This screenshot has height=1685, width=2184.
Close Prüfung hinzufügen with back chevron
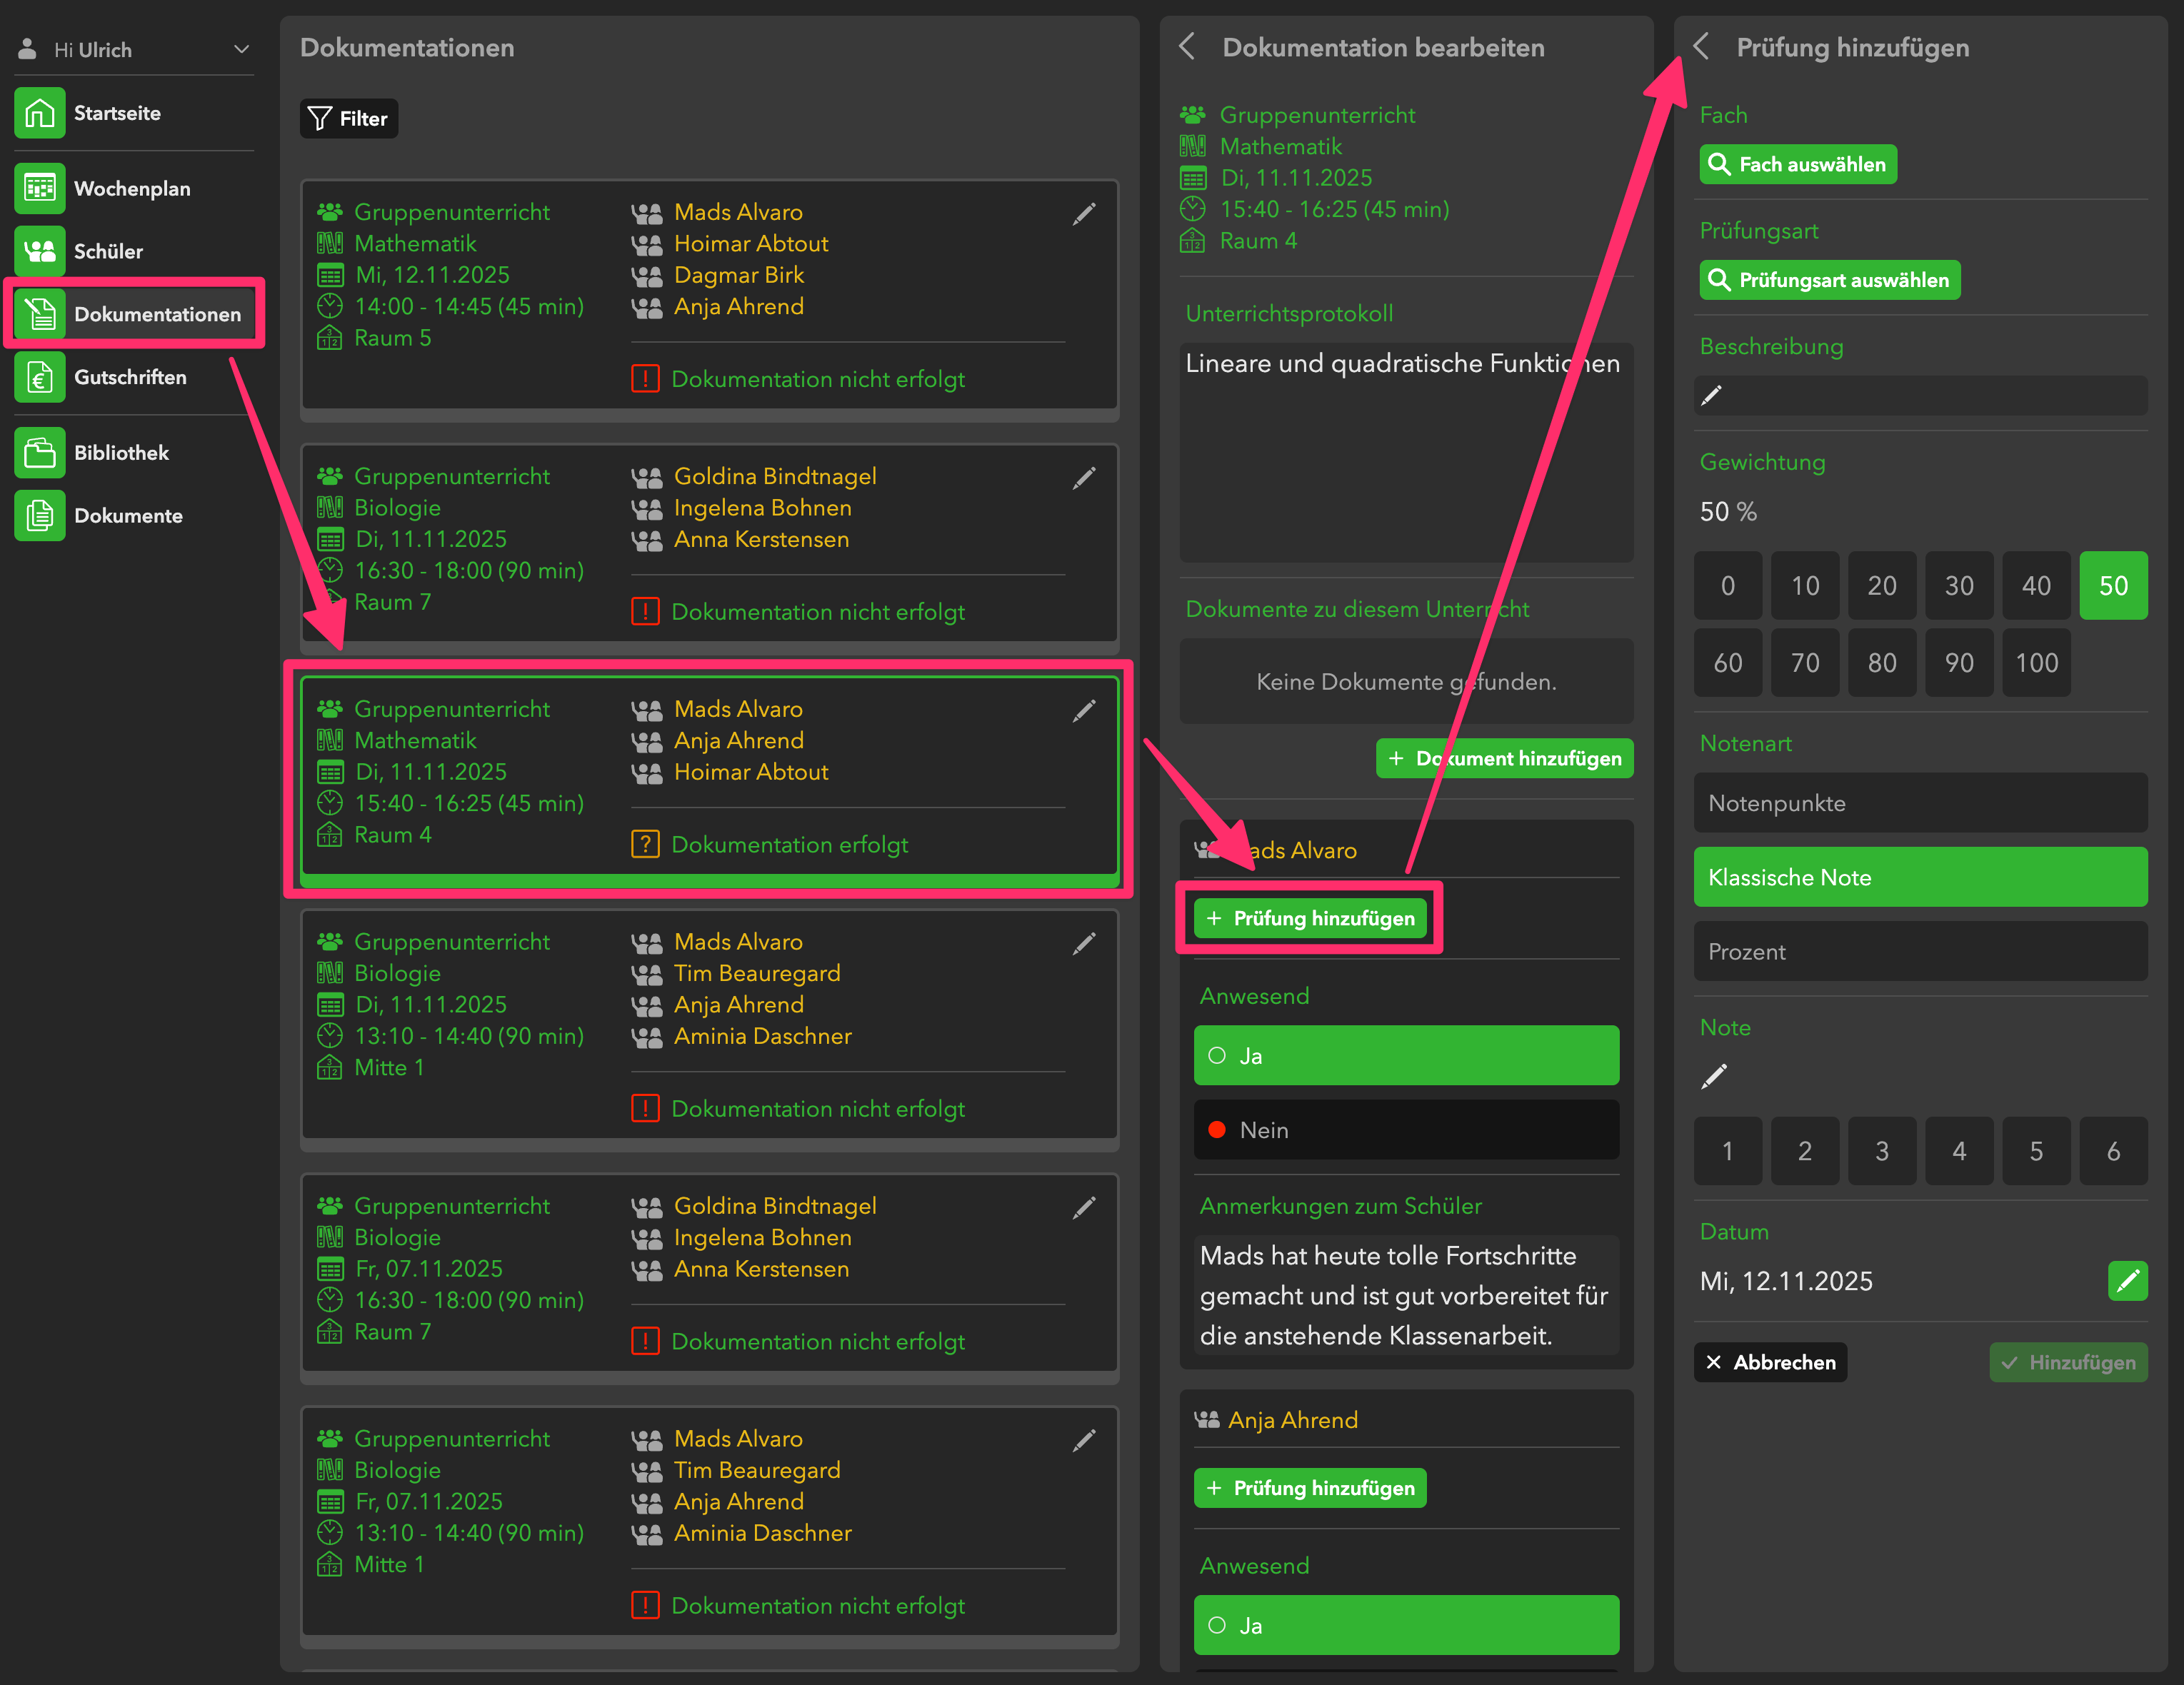pos(1701,47)
